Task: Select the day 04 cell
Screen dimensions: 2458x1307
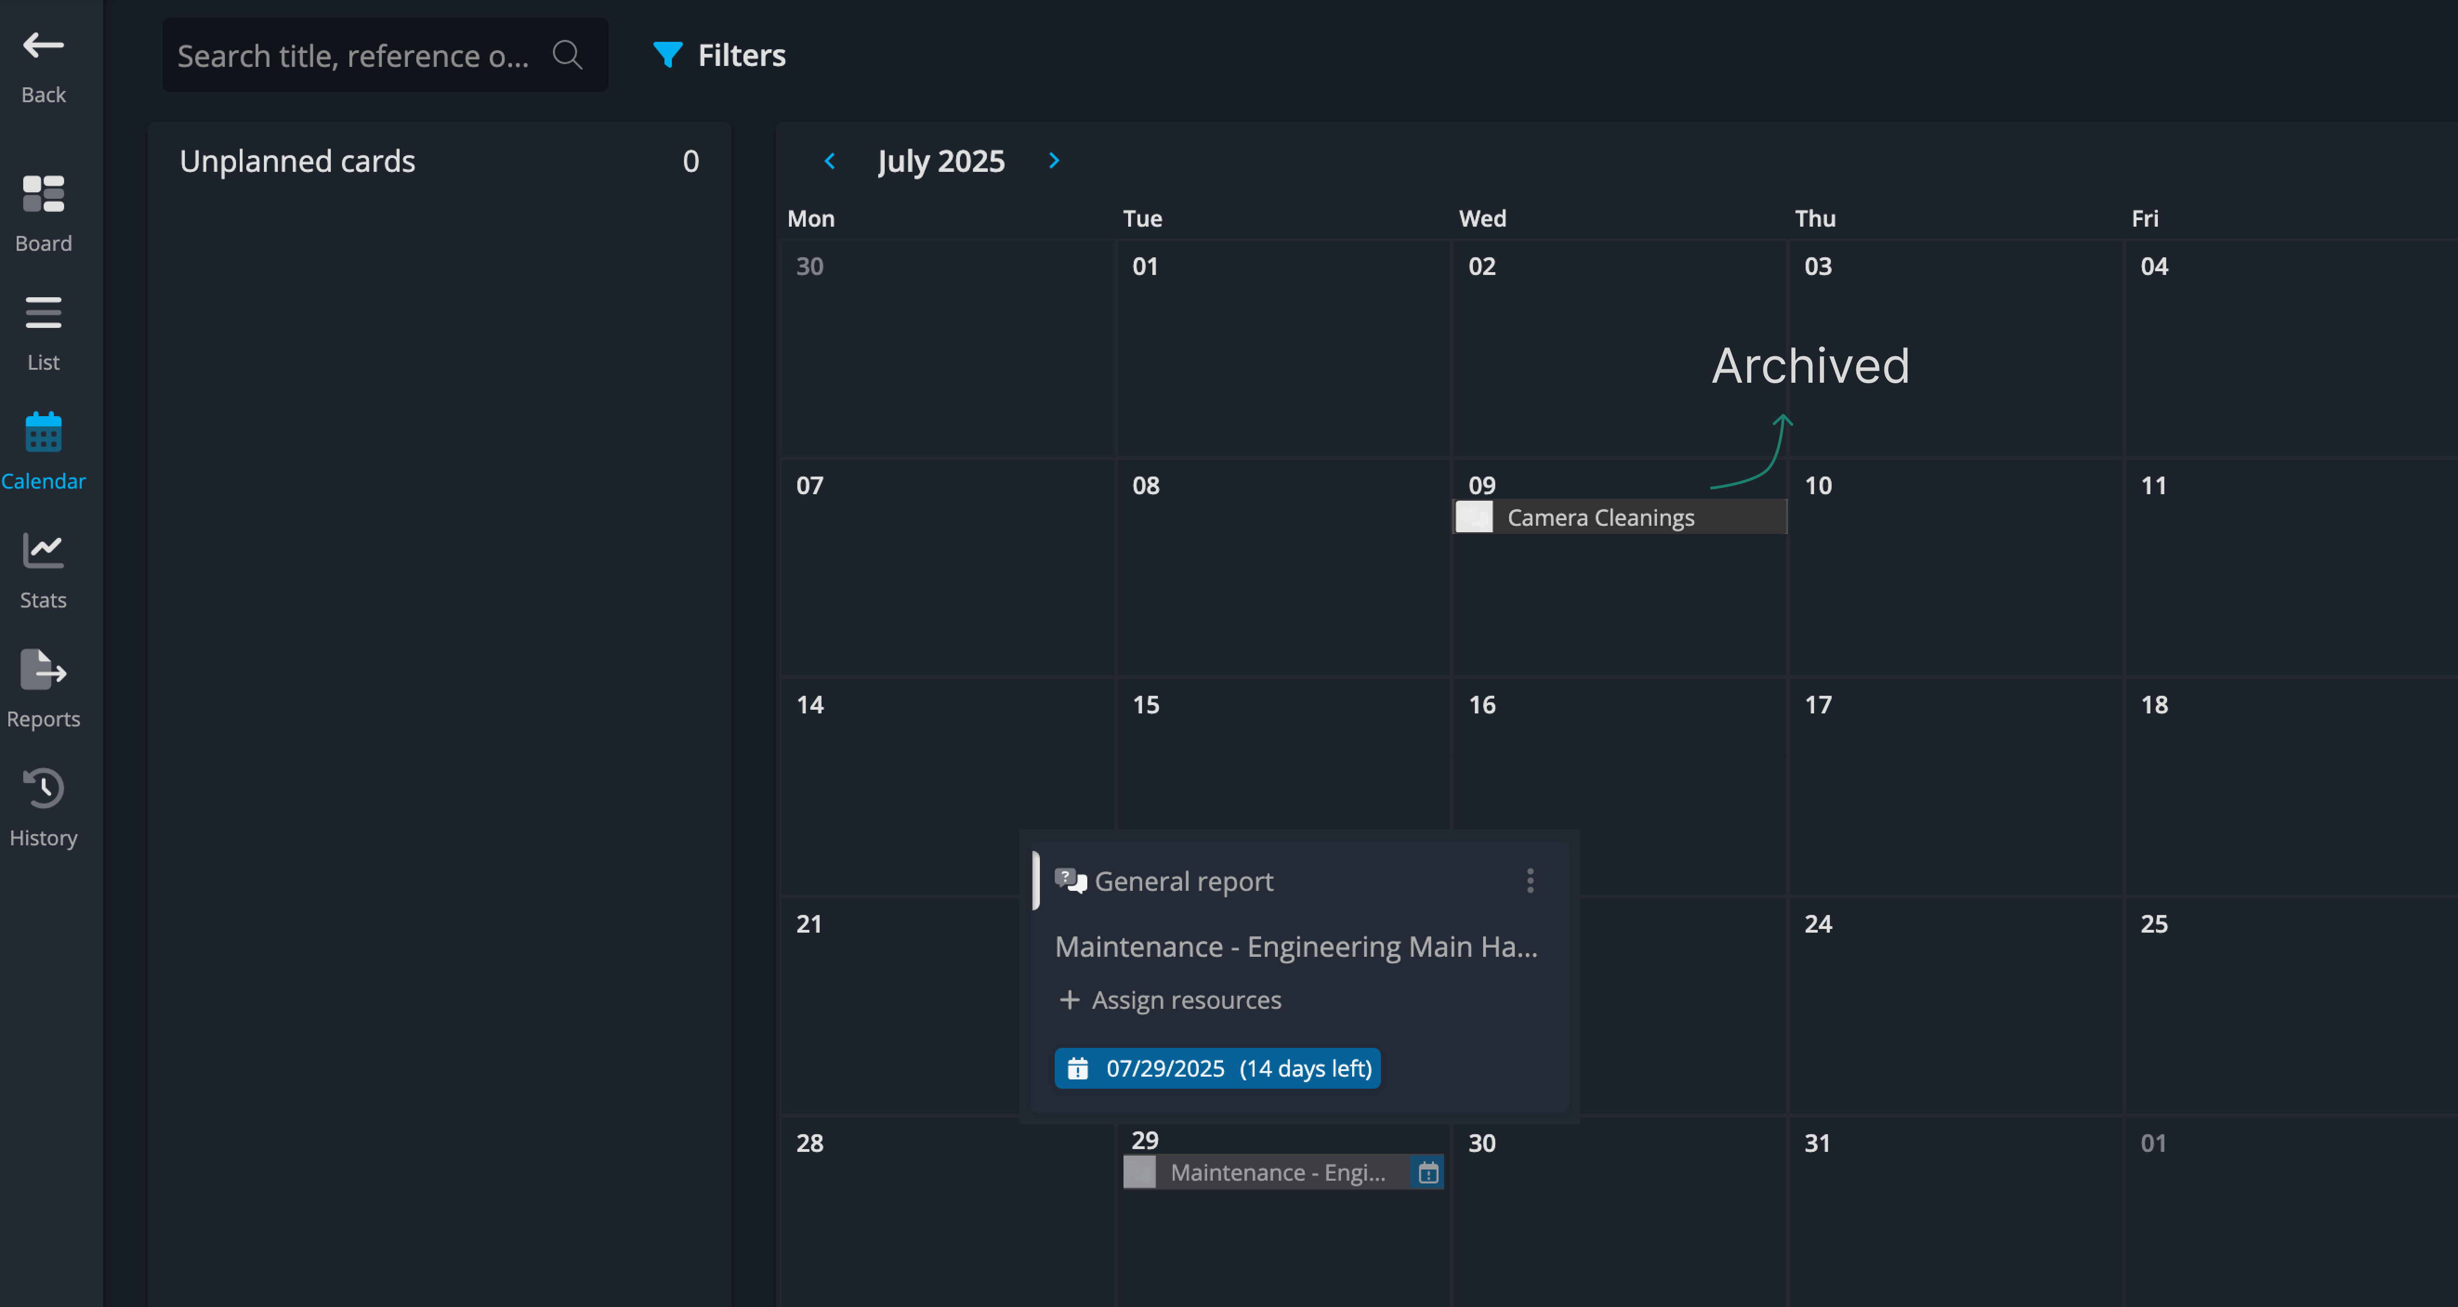Action: 2291,349
